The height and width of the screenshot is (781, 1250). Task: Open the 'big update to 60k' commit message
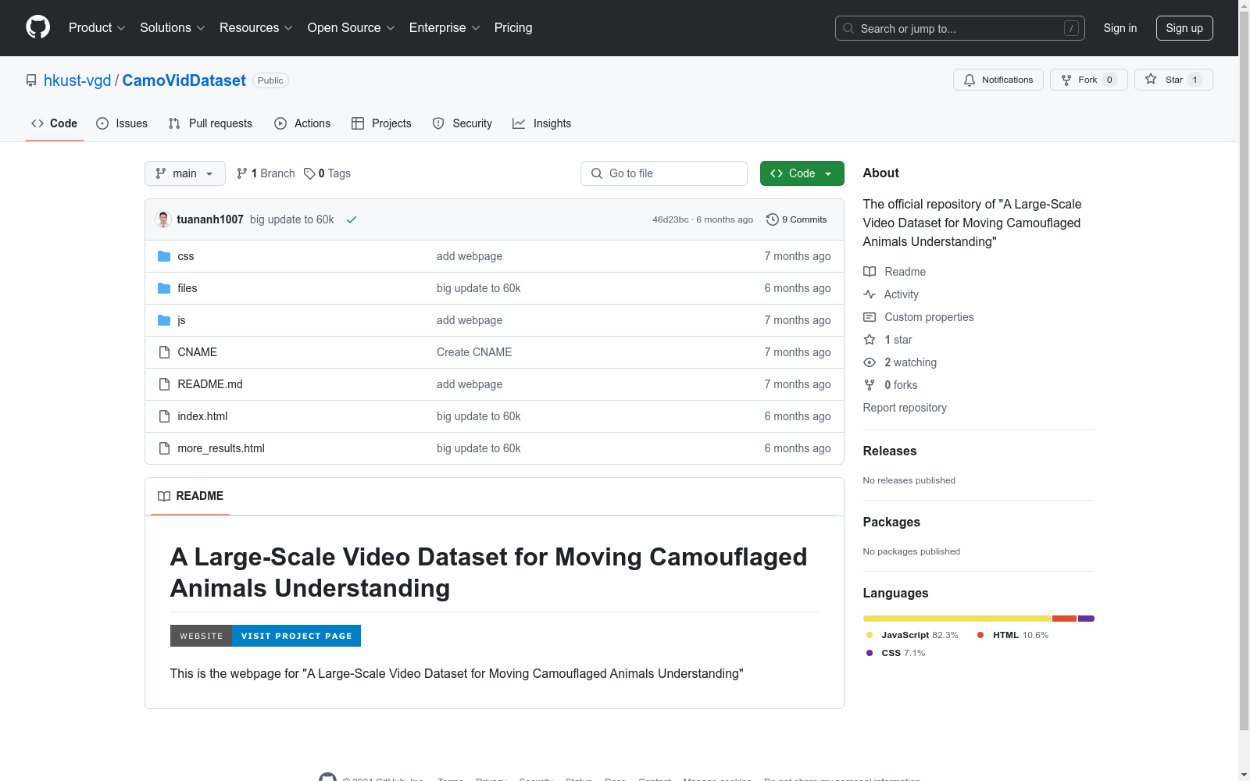[292, 219]
